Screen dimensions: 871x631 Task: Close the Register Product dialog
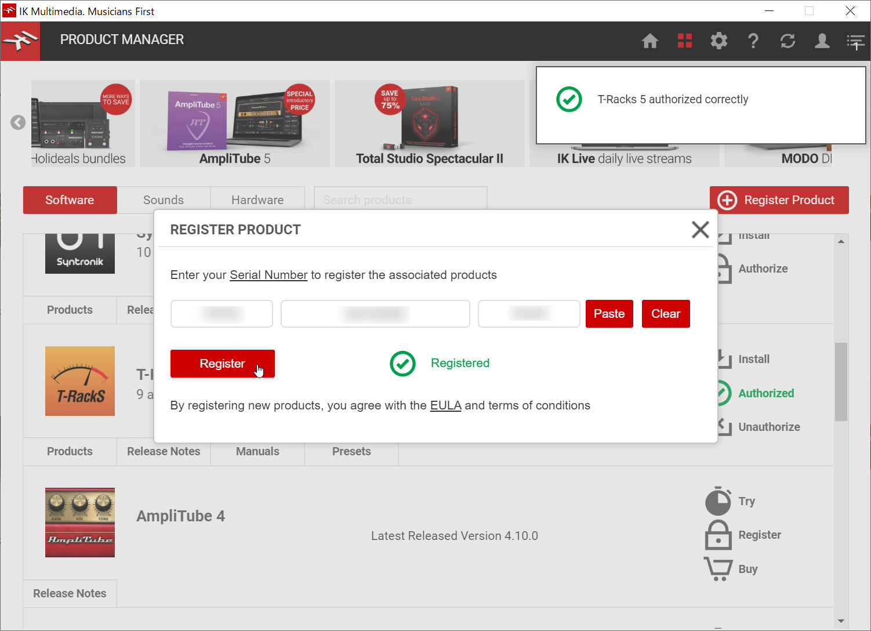pyautogui.click(x=700, y=230)
